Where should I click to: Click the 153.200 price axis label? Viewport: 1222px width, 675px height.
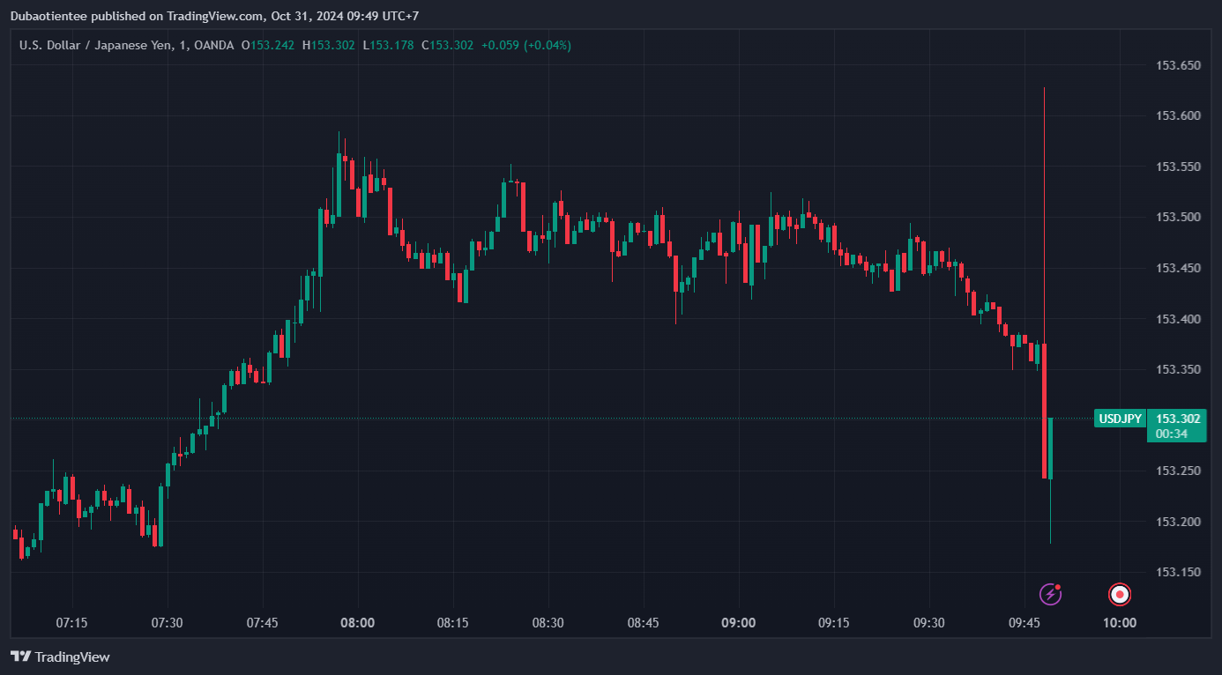pyautogui.click(x=1178, y=522)
